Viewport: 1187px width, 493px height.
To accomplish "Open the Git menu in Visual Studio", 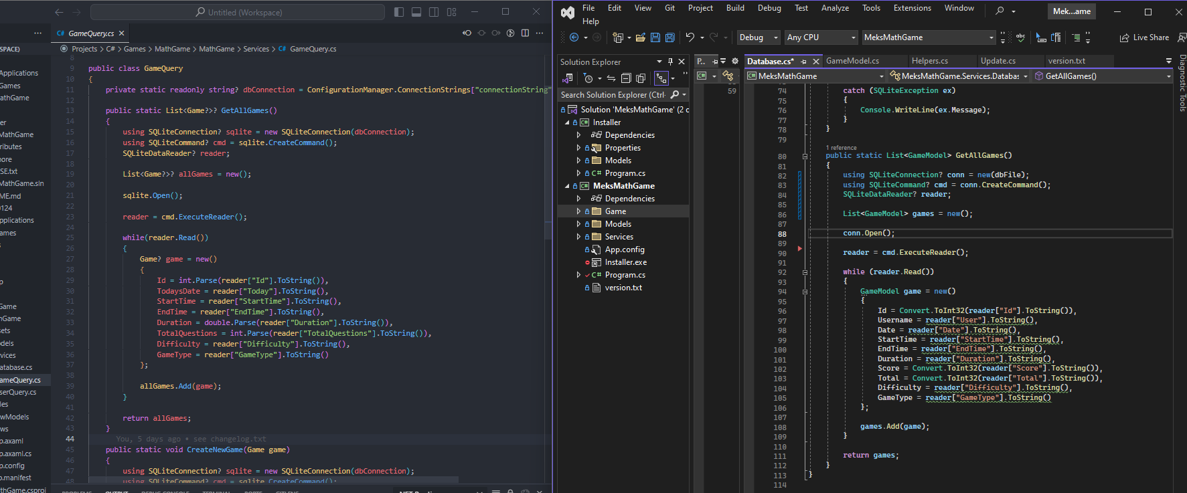I will (669, 8).
